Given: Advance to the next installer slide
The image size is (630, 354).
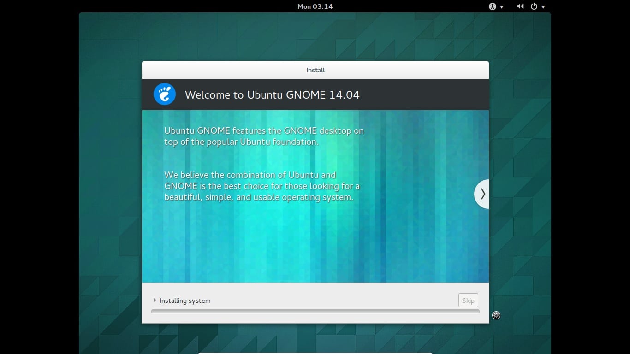Looking at the screenshot, I should [482, 194].
